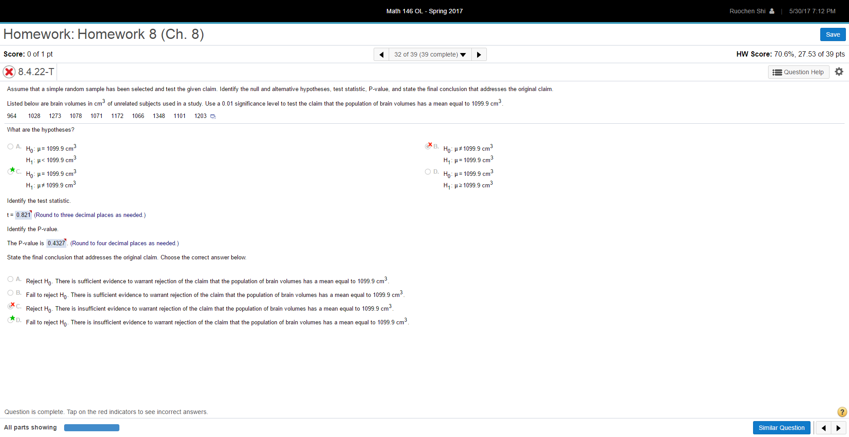Click the settings gear icon
Screen dimensions: 849x437
tap(839, 72)
